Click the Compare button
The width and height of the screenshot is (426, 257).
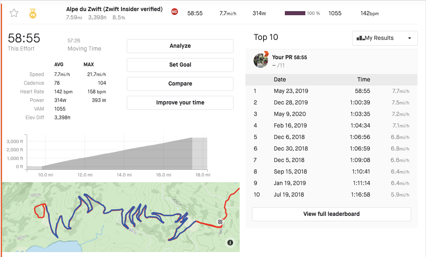coord(180,83)
